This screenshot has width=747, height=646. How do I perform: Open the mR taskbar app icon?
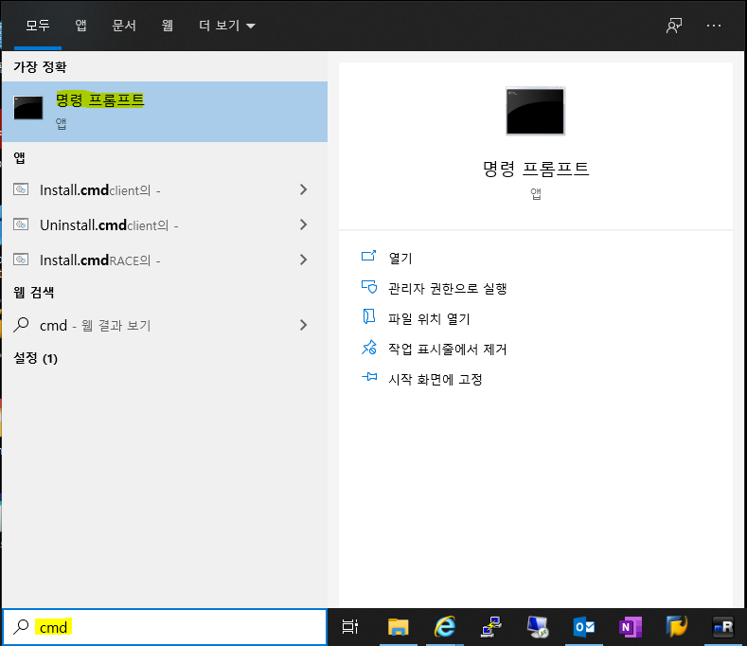723,627
